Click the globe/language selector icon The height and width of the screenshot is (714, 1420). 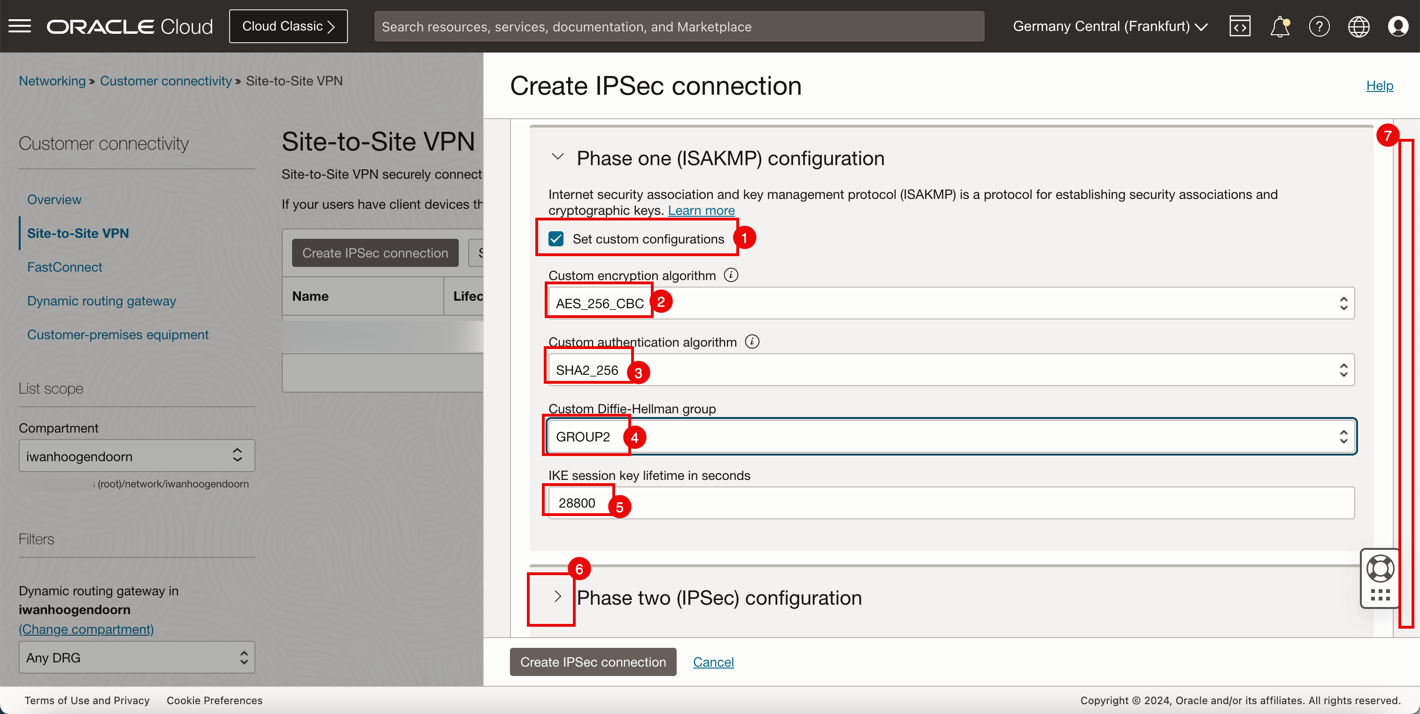tap(1358, 25)
